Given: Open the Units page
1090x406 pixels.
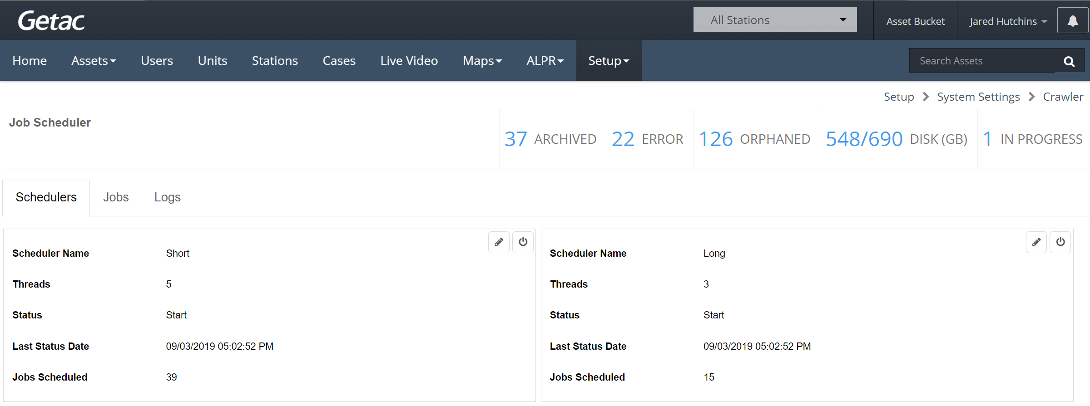Looking at the screenshot, I should tap(213, 61).
